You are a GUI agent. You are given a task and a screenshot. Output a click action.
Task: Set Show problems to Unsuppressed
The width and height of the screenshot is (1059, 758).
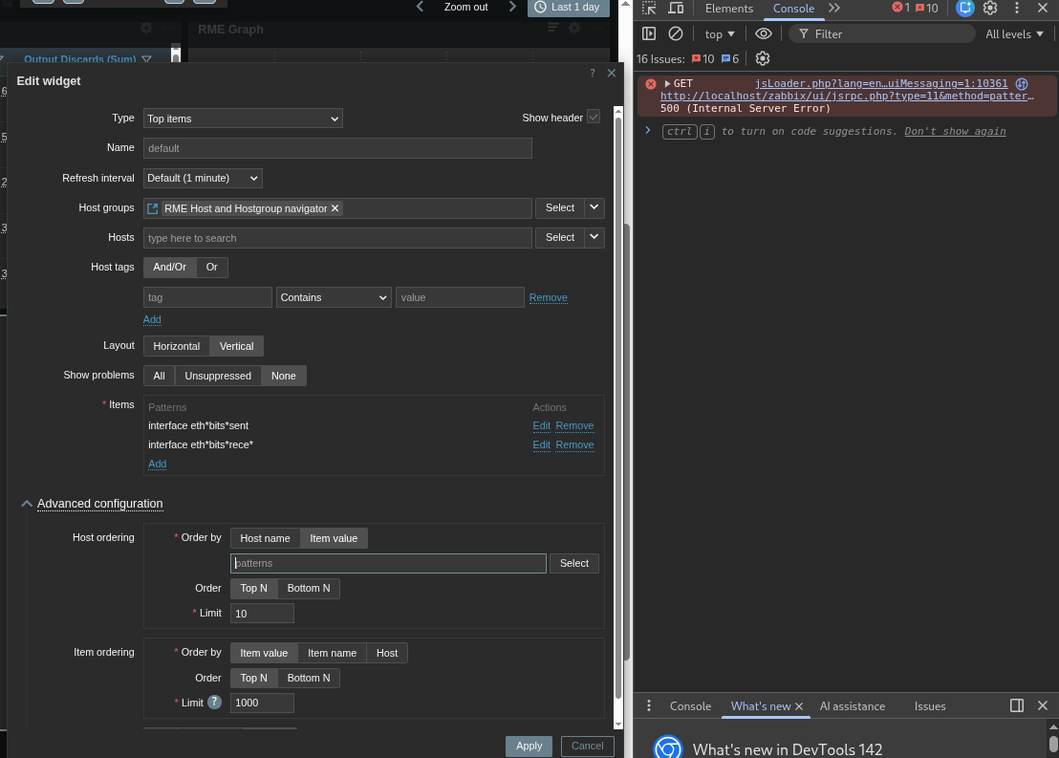tap(218, 376)
